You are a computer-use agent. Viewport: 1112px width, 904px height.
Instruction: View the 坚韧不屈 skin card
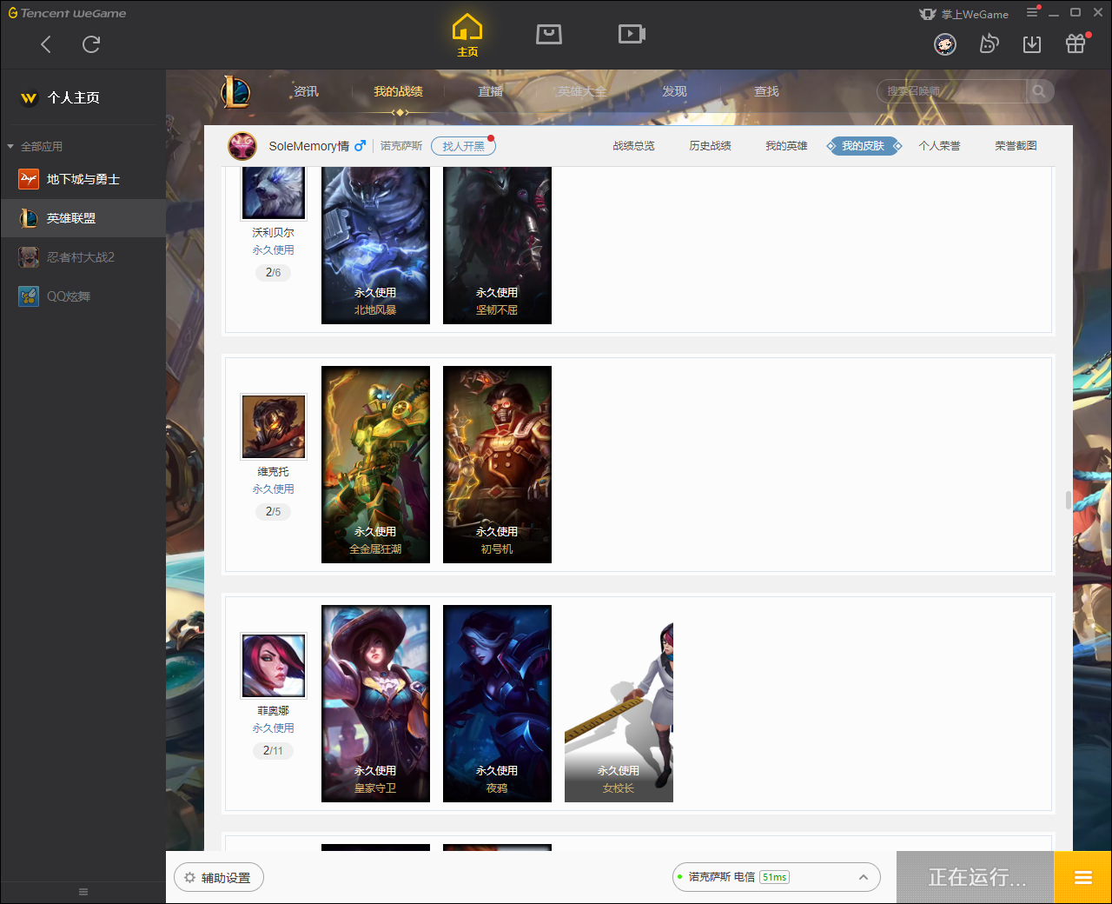click(497, 245)
